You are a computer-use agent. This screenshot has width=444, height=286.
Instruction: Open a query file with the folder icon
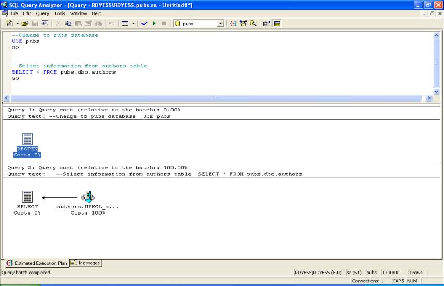pos(25,23)
